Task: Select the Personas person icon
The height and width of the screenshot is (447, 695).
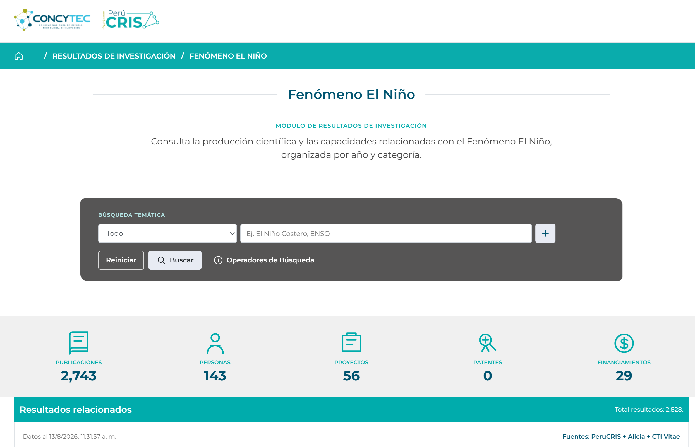Action: (215, 343)
